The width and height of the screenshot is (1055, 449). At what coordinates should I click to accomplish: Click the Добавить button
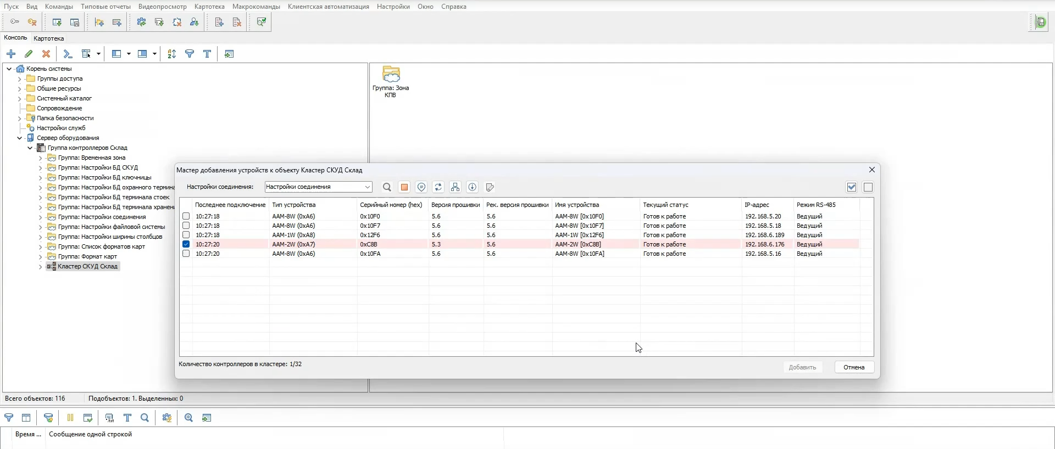point(802,367)
